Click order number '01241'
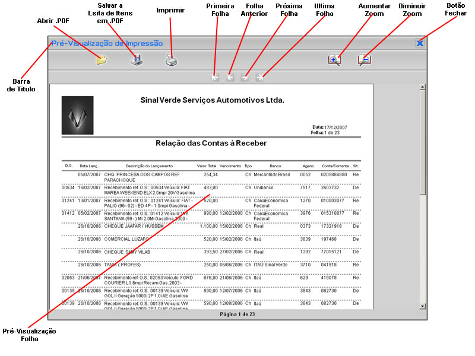The height and width of the screenshot is (356, 475). pos(68,201)
